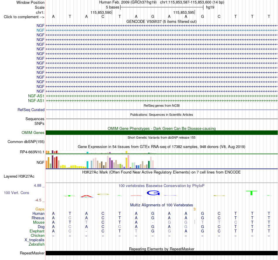
Task: Click 'Repeating Elements by RepeatMasker' title
Action: 162,249
